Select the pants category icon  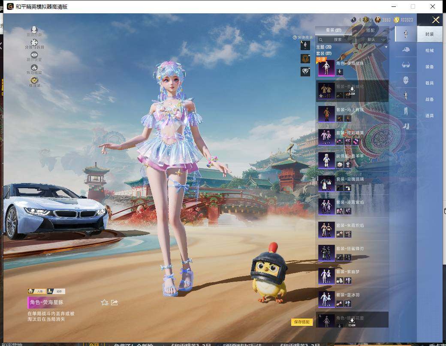coord(405,111)
